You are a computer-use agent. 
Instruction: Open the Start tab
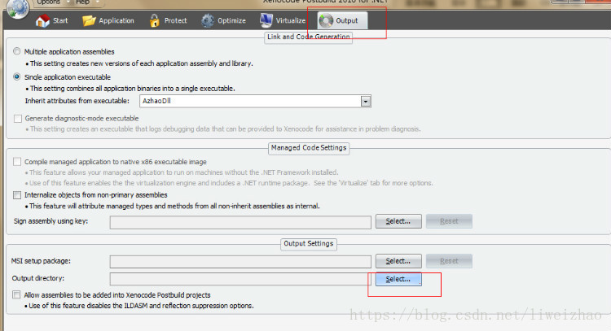(52, 20)
